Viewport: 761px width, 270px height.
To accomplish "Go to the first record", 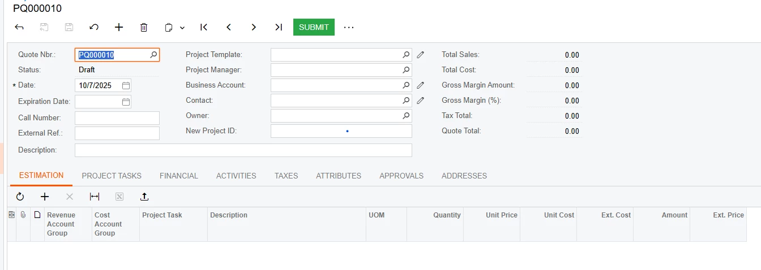I will [204, 27].
